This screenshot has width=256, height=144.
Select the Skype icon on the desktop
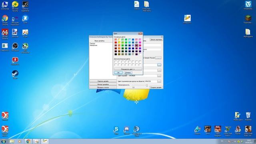116,130
